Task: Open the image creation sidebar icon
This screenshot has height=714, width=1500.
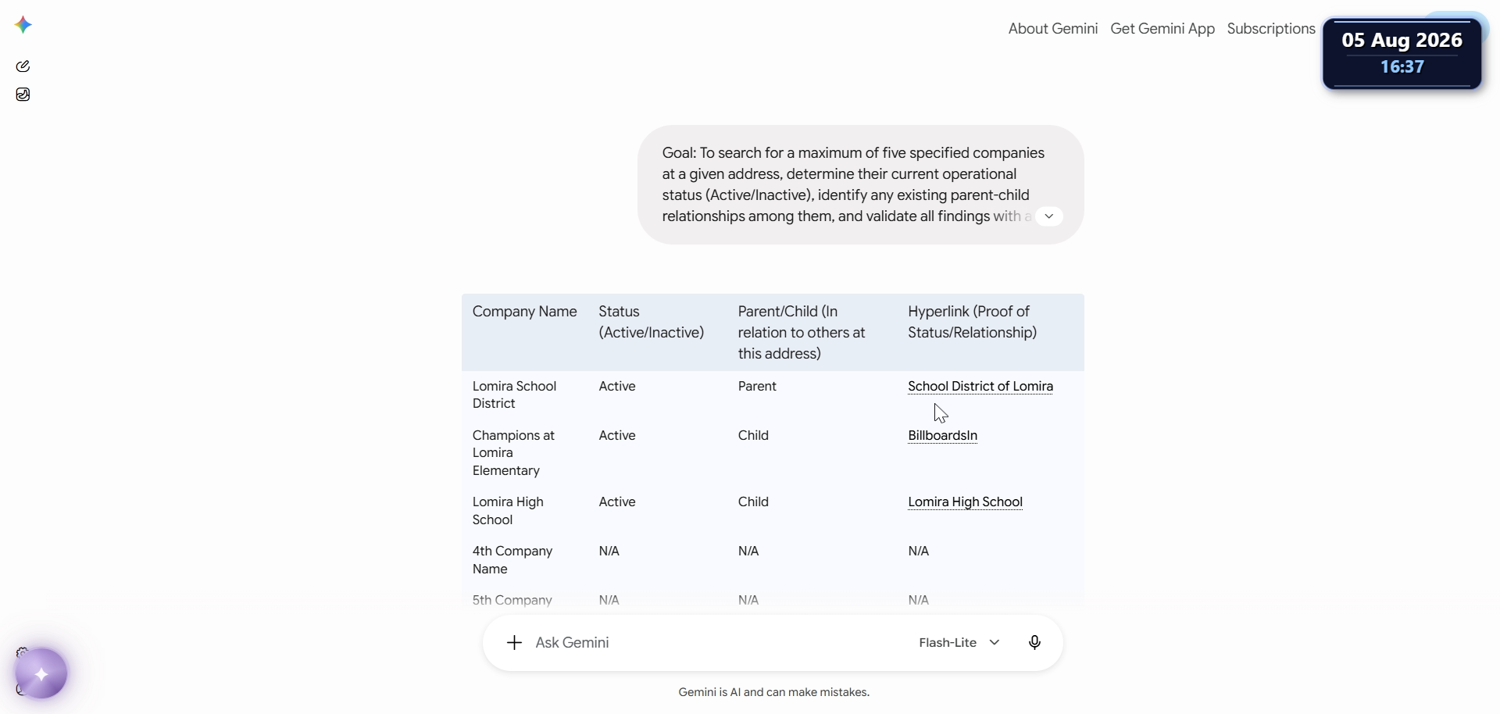Action: (23, 95)
